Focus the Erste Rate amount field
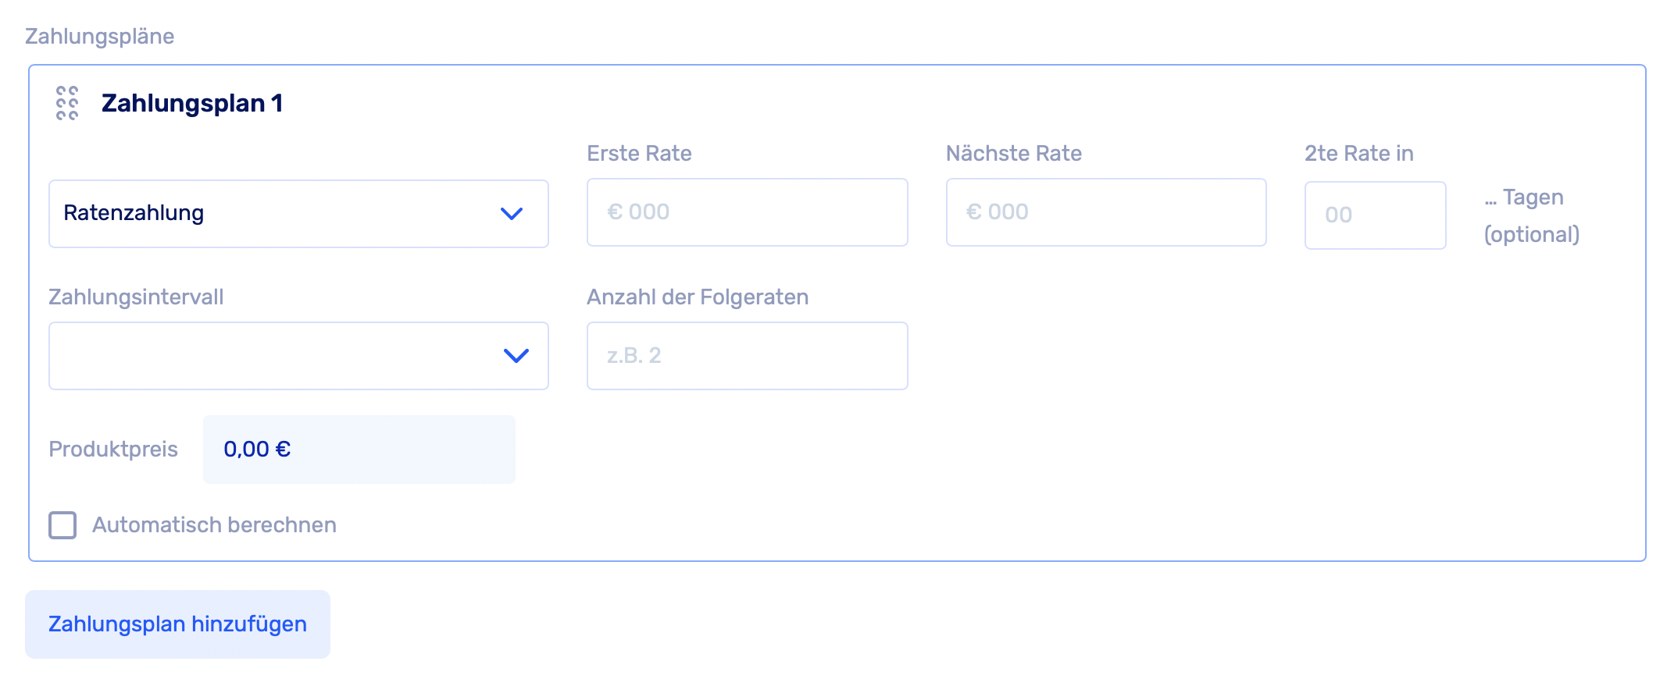 [x=747, y=212]
